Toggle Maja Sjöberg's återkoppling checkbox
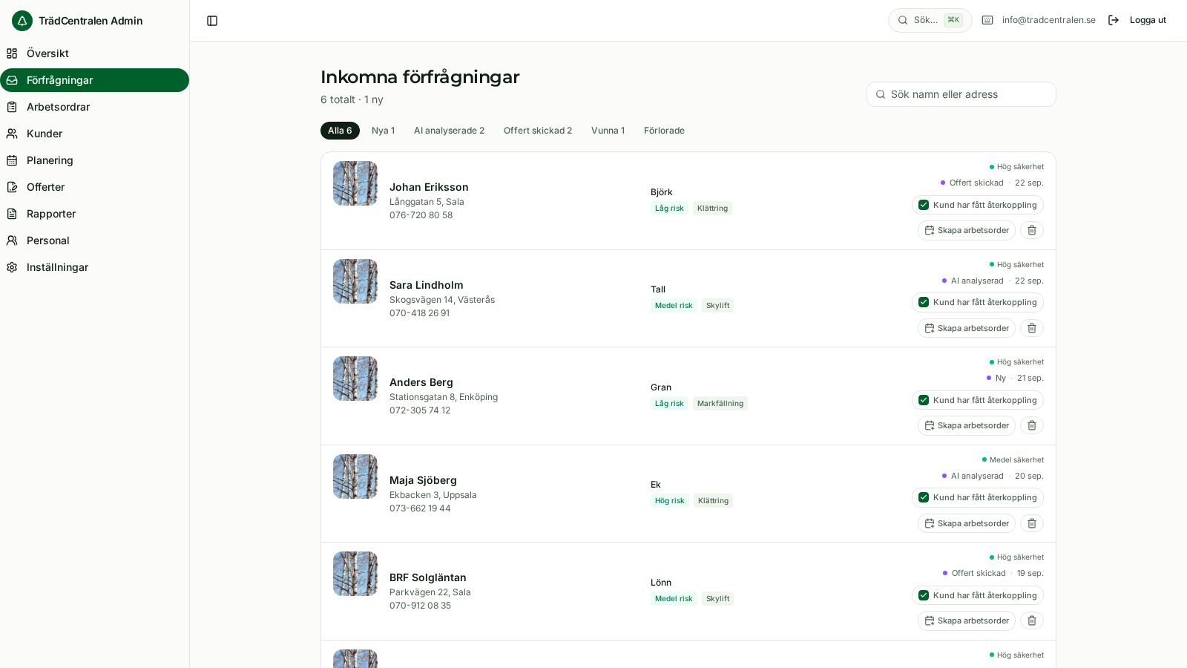The width and height of the screenshot is (1187, 668). click(924, 497)
